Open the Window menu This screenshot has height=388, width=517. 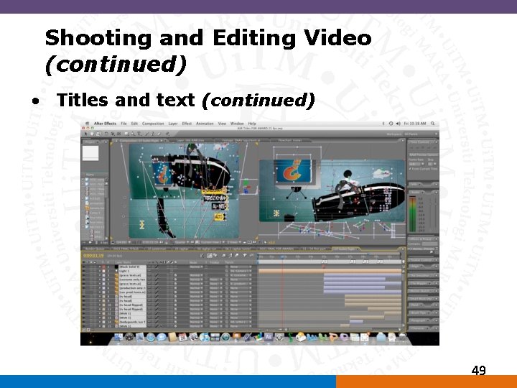click(x=237, y=124)
